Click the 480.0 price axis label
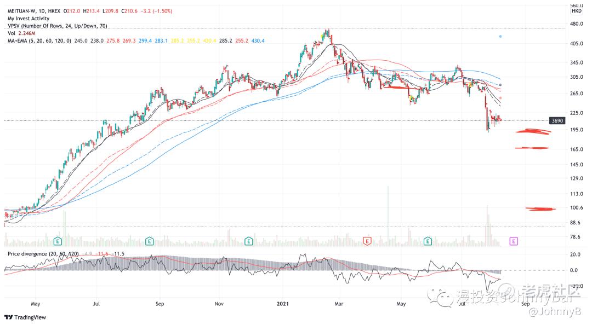 577,24
